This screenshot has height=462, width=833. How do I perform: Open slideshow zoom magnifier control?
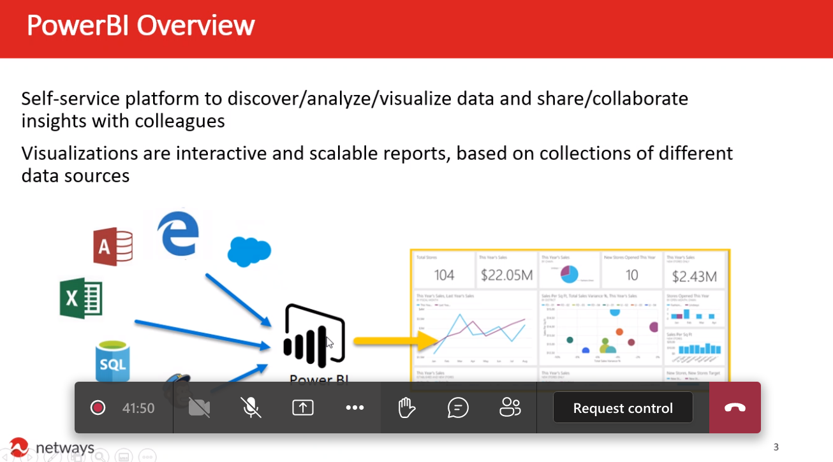click(x=100, y=456)
